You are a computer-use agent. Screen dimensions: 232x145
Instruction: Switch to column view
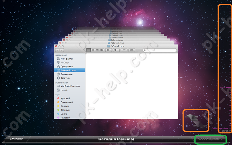[x=97, y=50]
